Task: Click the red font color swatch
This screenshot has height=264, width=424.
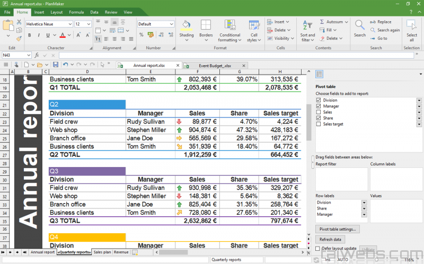Action: (62, 35)
